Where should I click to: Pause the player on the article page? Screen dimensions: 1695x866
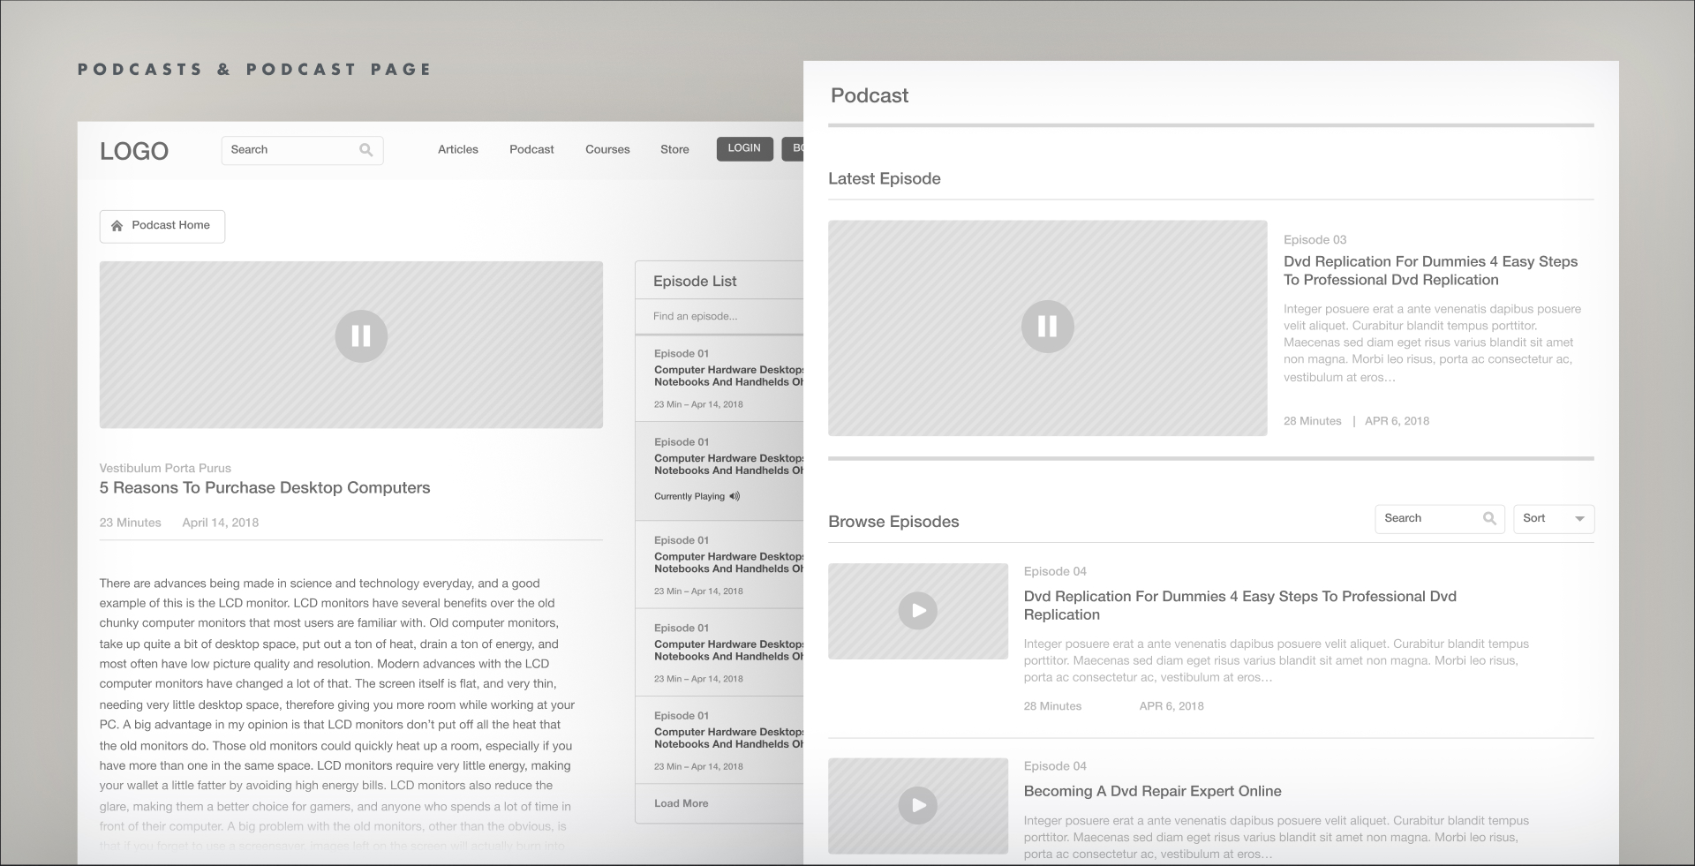361,336
